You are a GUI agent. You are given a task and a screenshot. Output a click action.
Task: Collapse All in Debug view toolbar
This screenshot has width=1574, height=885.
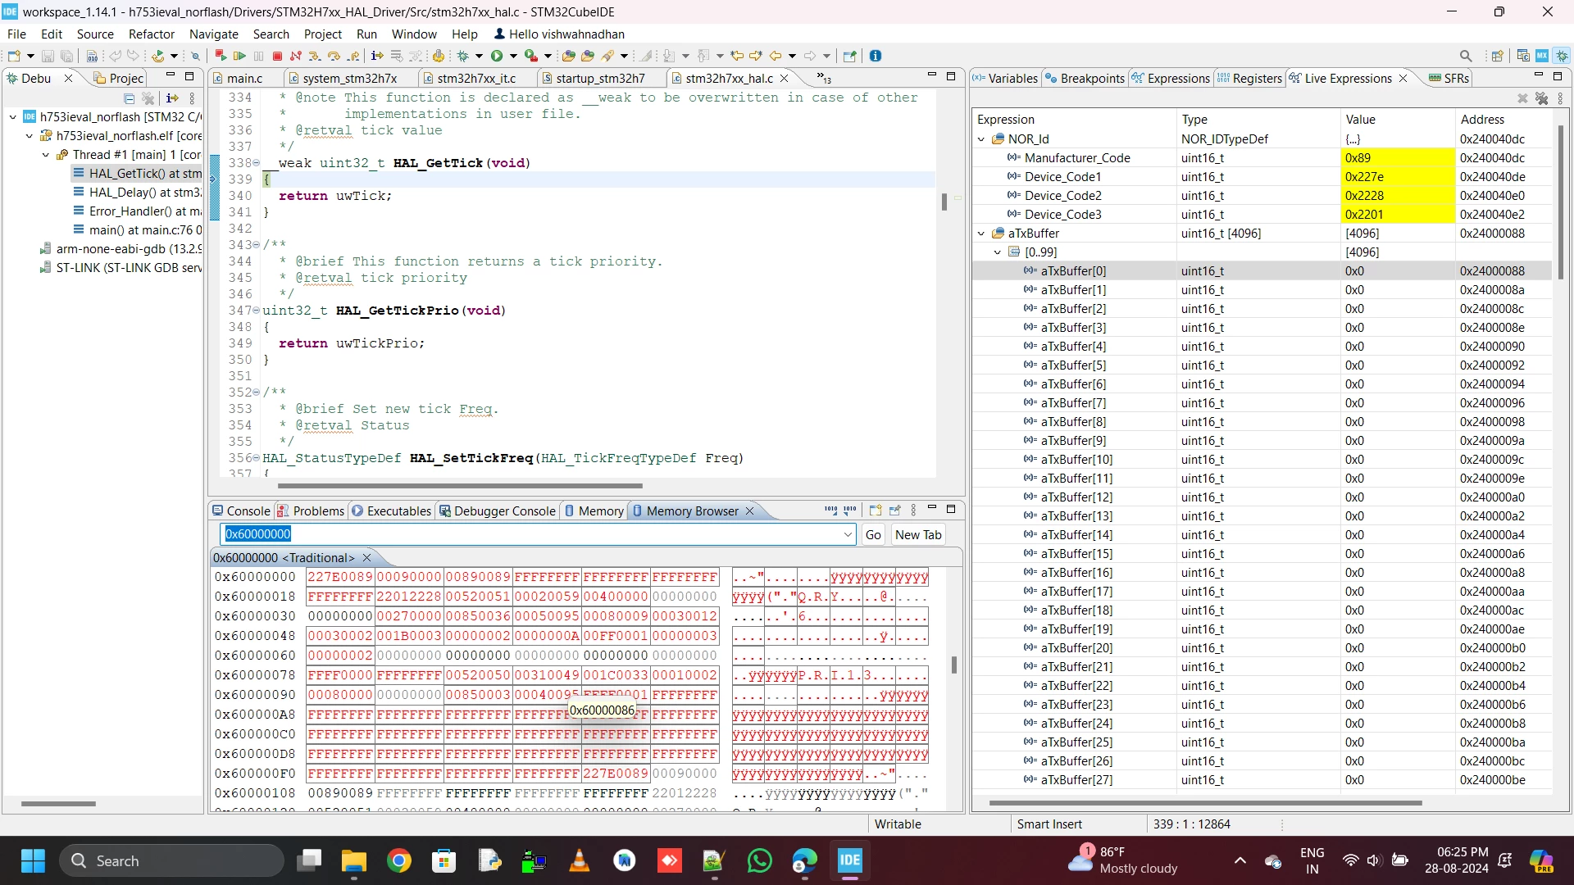point(129,98)
